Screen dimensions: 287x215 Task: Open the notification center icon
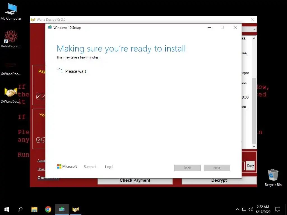point(278,209)
